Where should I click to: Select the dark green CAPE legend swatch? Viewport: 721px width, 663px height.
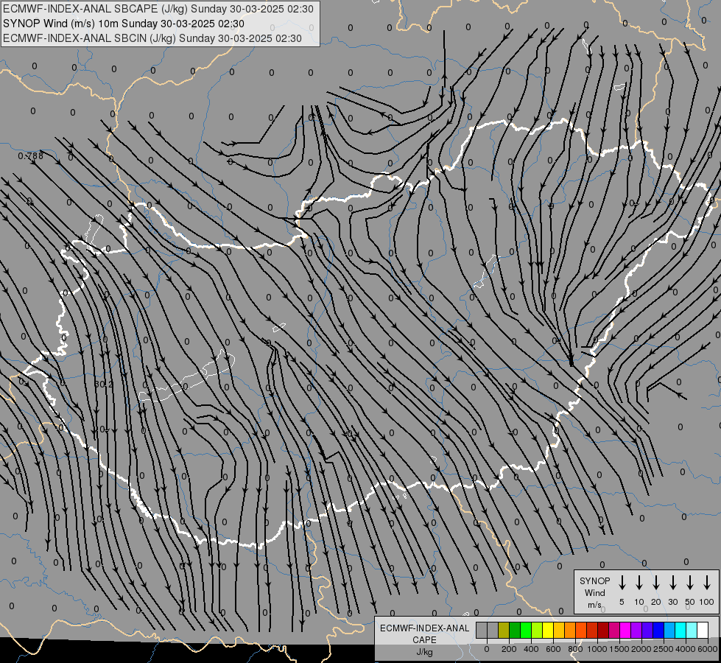point(515,630)
